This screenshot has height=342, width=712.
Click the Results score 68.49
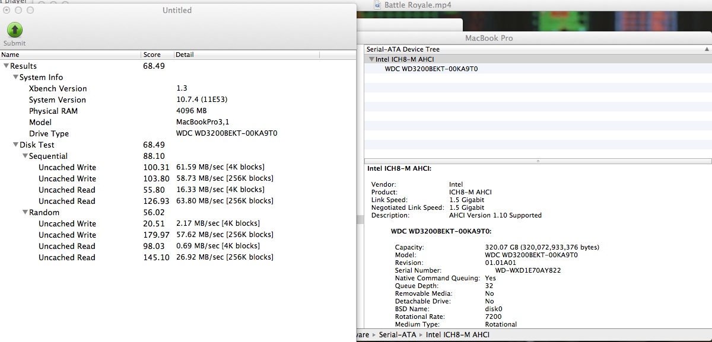point(154,66)
